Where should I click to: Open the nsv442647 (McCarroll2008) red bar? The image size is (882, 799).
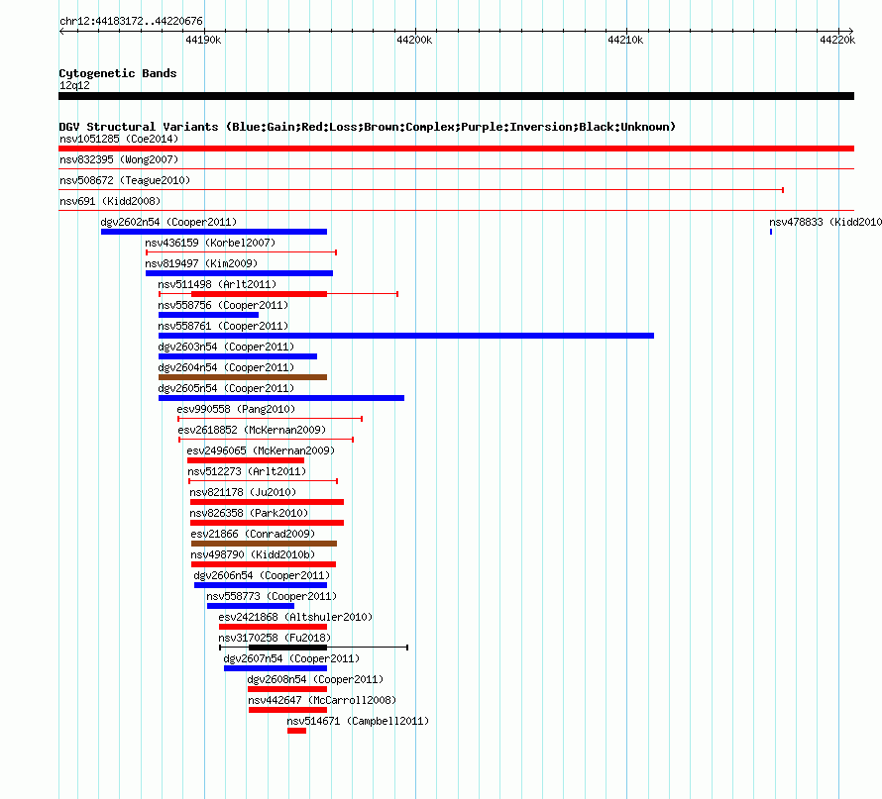(x=287, y=710)
